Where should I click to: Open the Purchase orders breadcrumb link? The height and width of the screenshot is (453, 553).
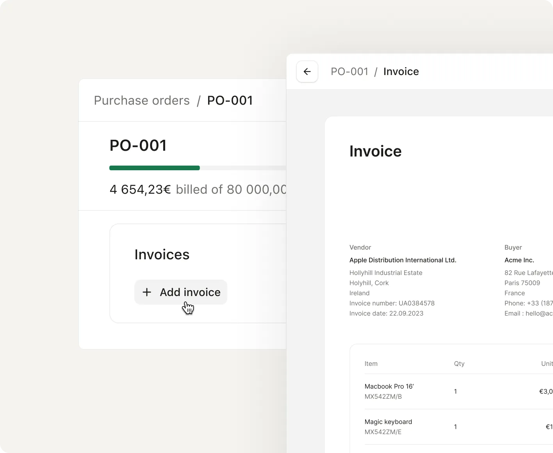pyautogui.click(x=141, y=100)
